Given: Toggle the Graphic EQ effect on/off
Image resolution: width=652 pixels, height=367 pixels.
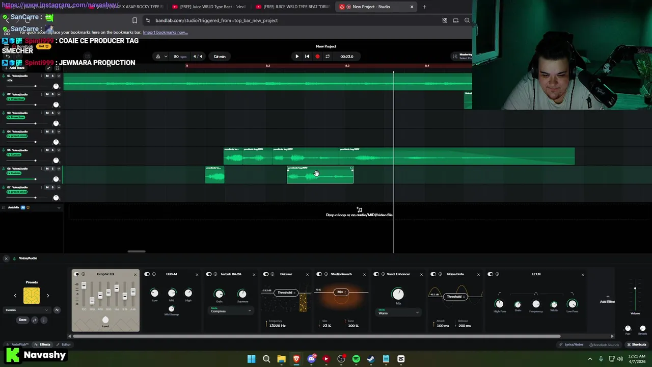Looking at the screenshot, I should click(77, 274).
